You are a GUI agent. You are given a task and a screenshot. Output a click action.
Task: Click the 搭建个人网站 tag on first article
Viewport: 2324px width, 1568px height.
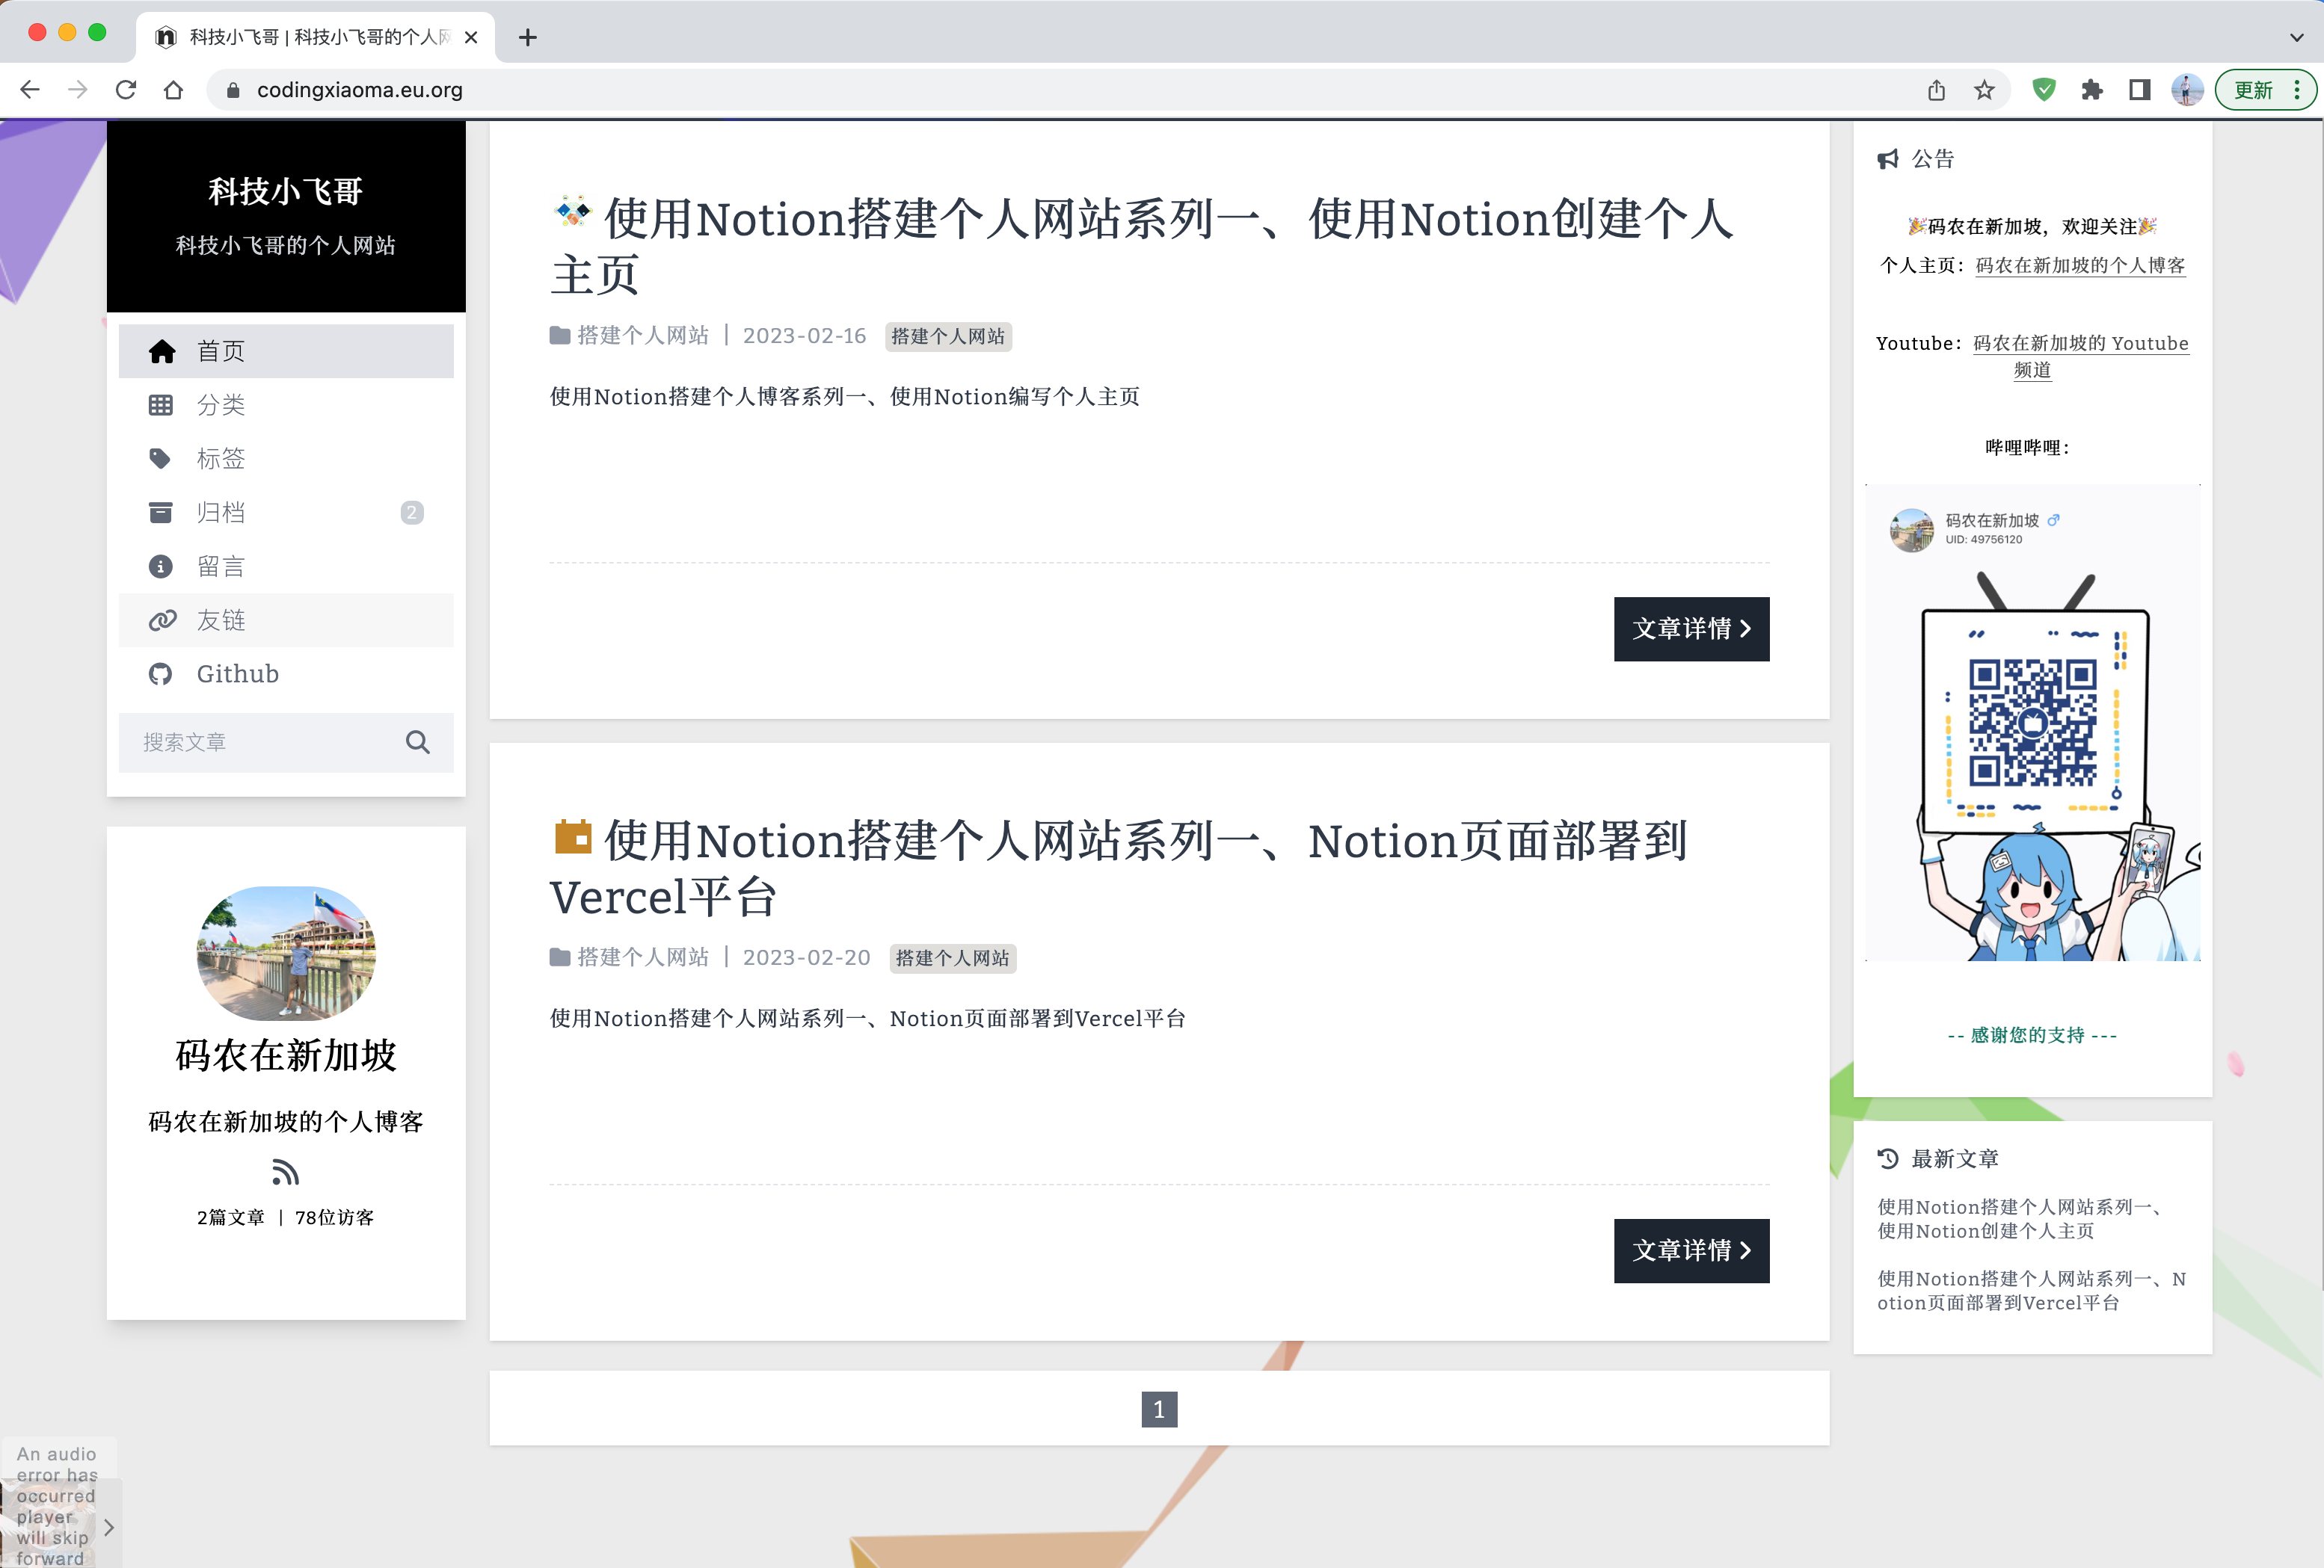click(948, 337)
